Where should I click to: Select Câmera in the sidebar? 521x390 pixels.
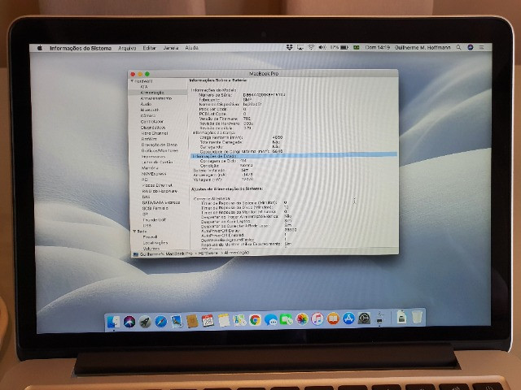click(x=148, y=115)
